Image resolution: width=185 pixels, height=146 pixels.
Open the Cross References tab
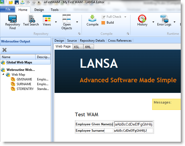pyautogui.click(x=120, y=41)
